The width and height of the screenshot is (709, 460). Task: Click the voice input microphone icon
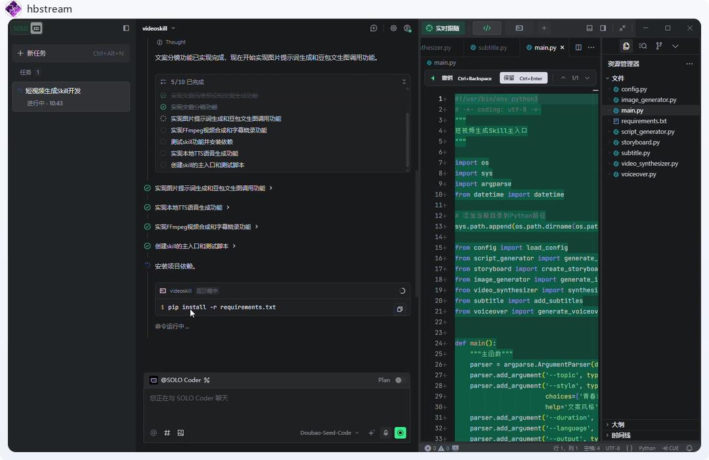(x=386, y=433)
